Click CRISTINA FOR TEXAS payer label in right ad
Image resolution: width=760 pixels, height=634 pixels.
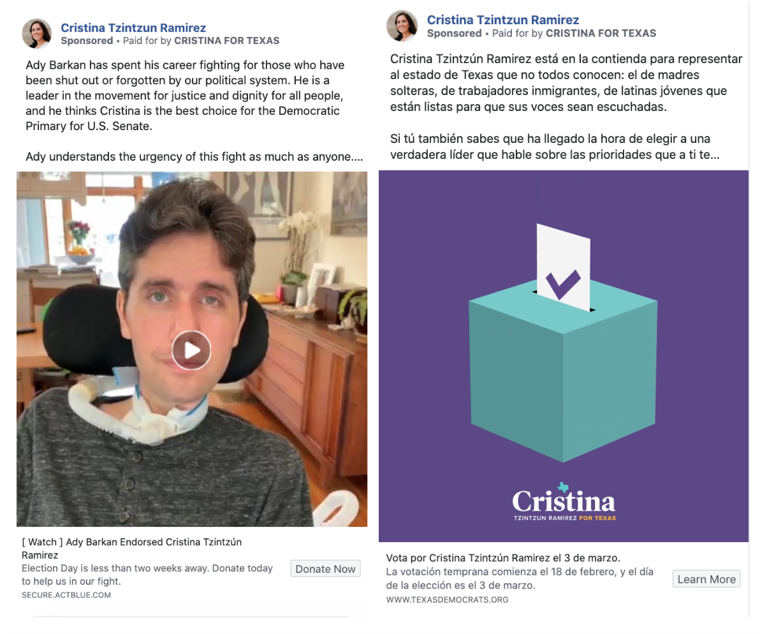601,33
